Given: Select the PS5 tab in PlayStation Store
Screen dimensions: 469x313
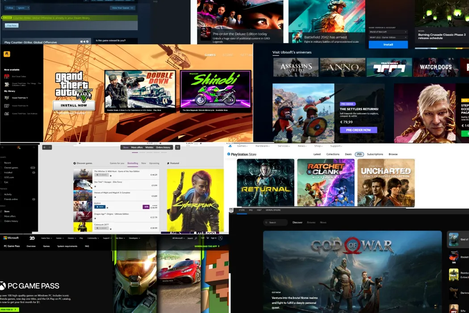Looking at the screenshot, I should tap(359, 154).
